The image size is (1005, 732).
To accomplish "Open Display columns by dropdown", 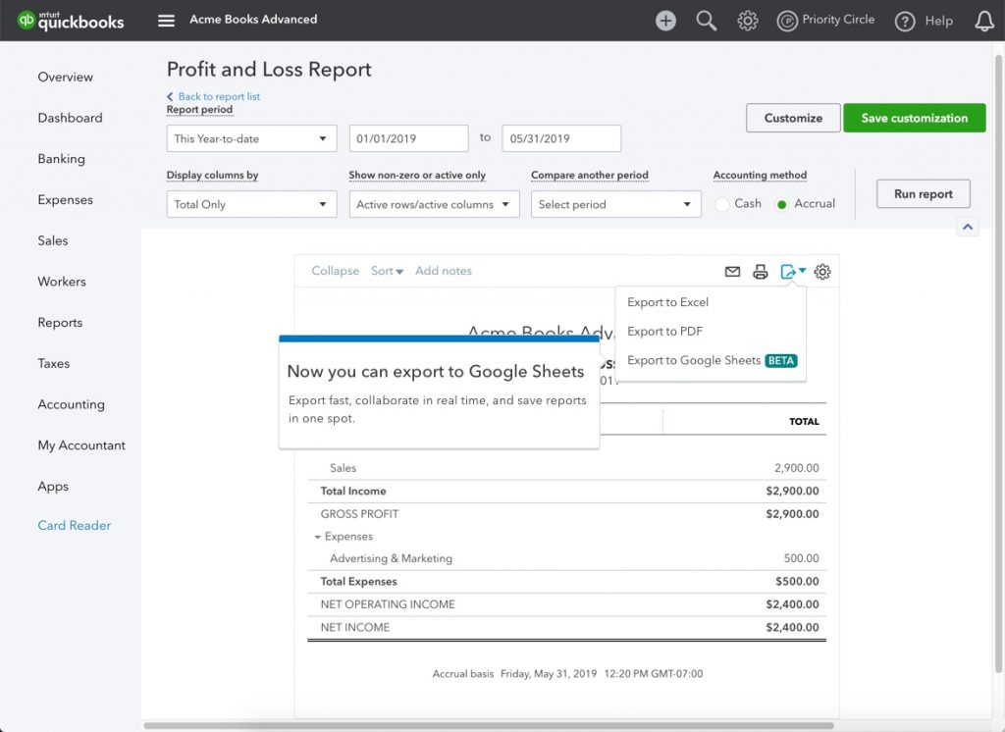I will click(251, 204).
